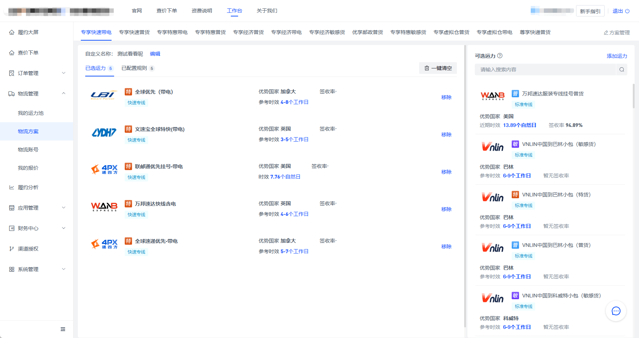This screenshot has width=639, height=338.
Task: Open 查价下单 in the top navigation
Action: (x=167, y=11)
